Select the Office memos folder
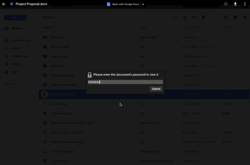This screenshot has width=250, height=165. [144, 56]
